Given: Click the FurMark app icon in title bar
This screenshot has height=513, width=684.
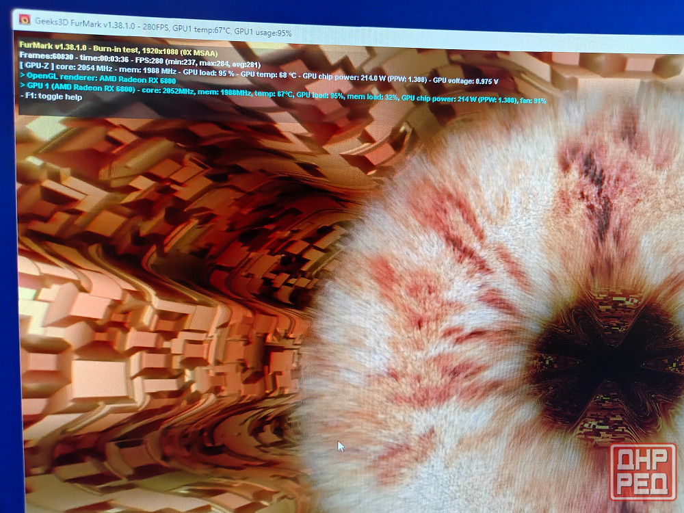Looking at the screenshot, I should pyautogui.click(x=24, y=19).
